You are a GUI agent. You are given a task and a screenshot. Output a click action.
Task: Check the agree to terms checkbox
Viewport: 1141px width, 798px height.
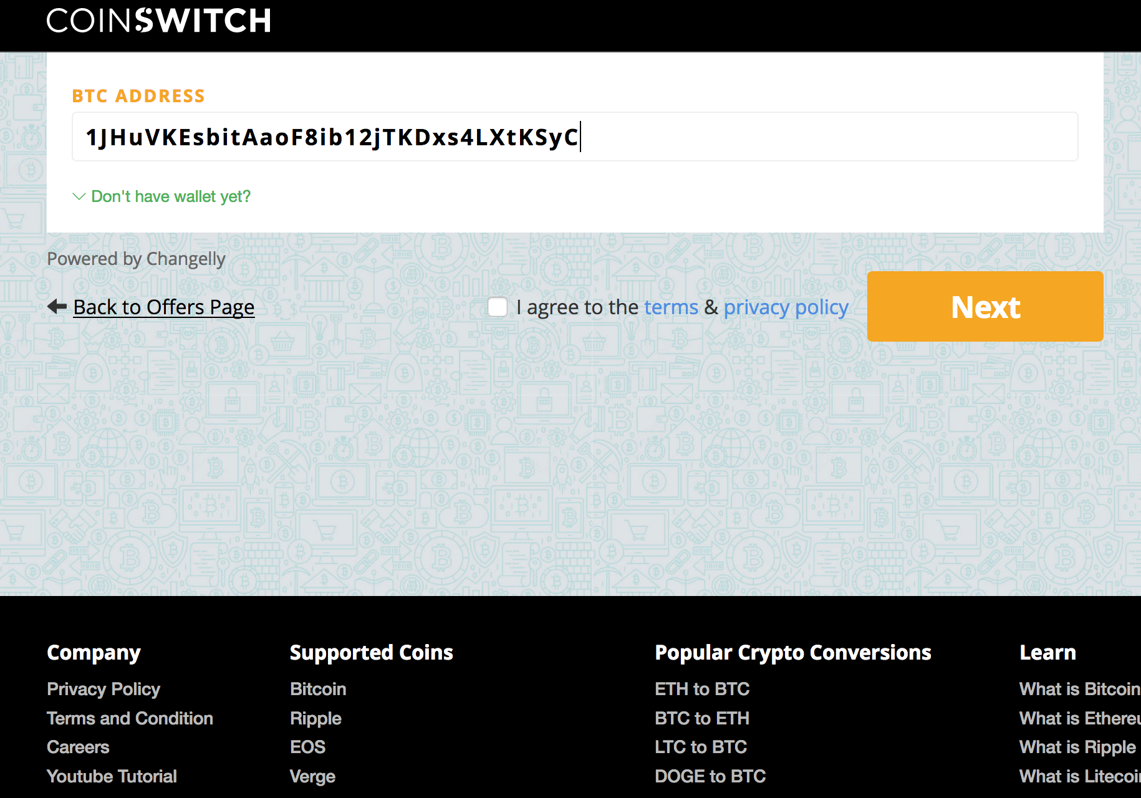[x=498, y=307]
